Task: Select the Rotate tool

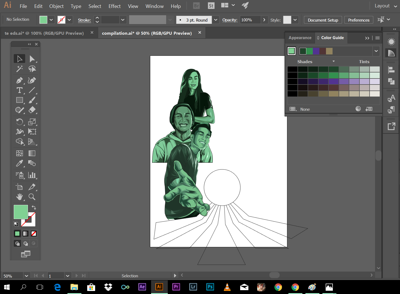Action: [x=19, y=122]
